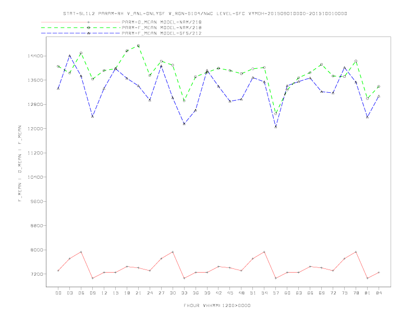Click y-axis tick label 7200
413x319 pixels.
pyautogui.click(x=37, y=274)
